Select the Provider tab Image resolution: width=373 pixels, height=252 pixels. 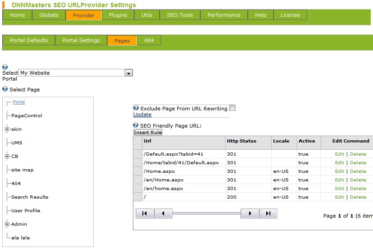point(84,15)
